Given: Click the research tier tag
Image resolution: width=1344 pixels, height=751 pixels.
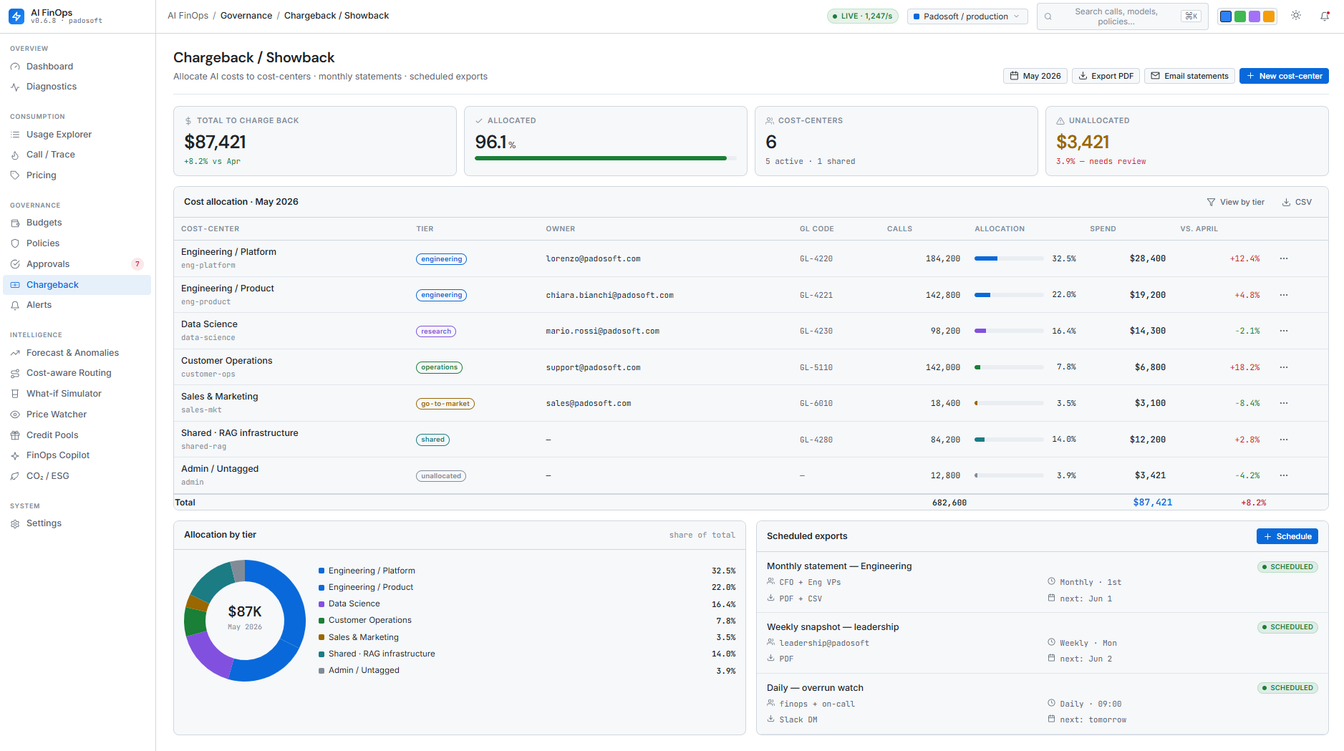Looking at the screenshot, I should tap(436, 331).
